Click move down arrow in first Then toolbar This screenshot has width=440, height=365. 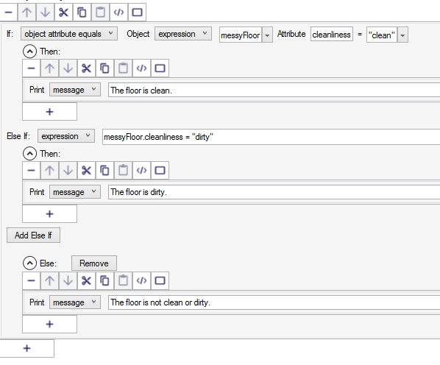(x=68, y=68)
